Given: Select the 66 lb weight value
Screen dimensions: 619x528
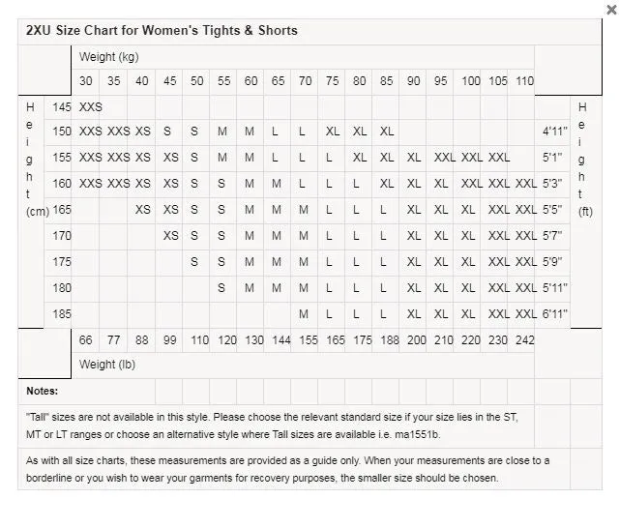Looking at the screenshot, I should [x=86, y=340].
